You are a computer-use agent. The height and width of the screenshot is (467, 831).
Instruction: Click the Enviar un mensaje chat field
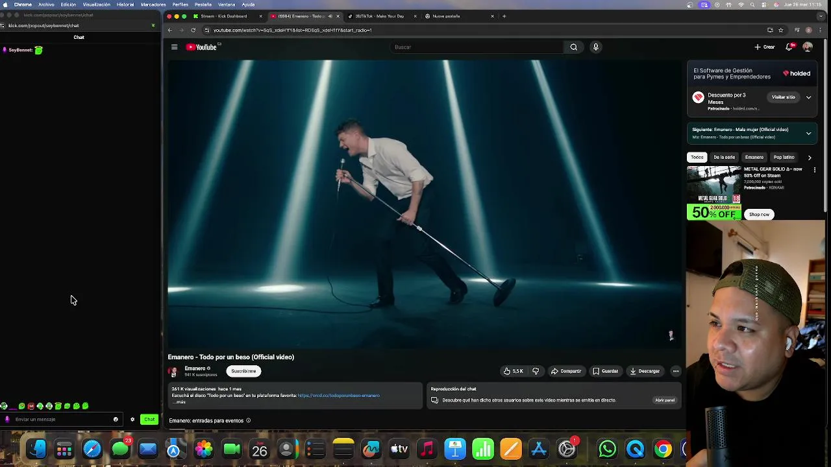click(x=62, y=419)
